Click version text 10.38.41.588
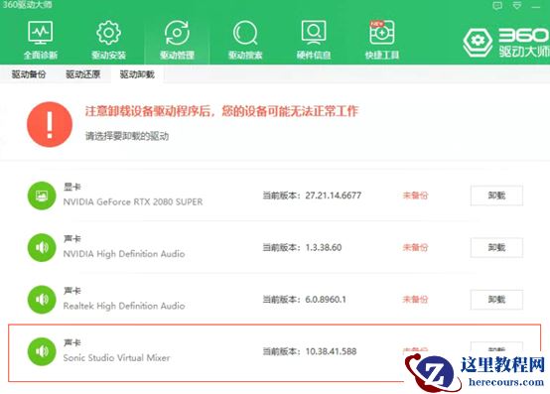 pyautogui.click(x=331, y=351)
